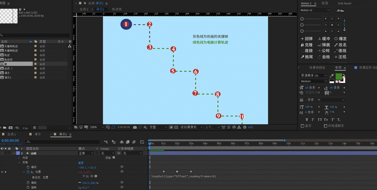The image size is (377, 190).
Task: Enable the 连字 ligatures checkbox
Action: pyautogui.click(x=303, y=126)
